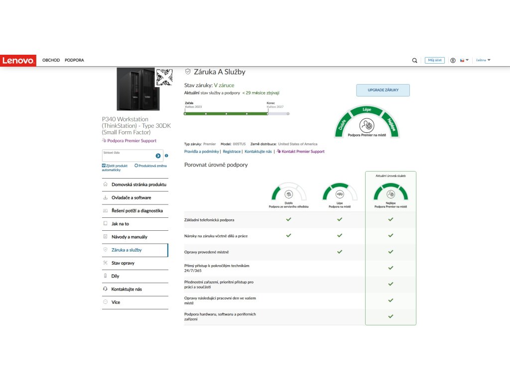Click the Lenovo logo
This screenshot has width=510, height=382.
click(x=18, y=60)
